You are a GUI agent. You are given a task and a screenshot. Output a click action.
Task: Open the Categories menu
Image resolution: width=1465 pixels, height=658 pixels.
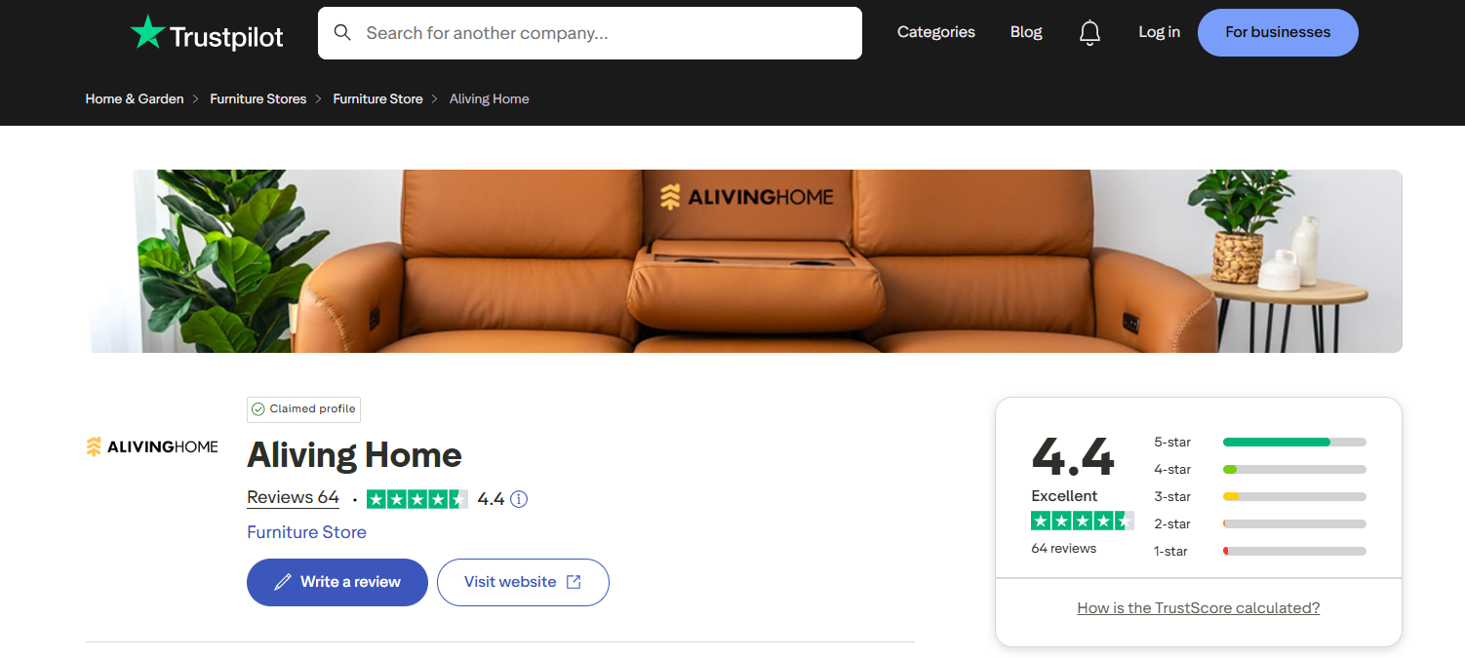(935, 32)
